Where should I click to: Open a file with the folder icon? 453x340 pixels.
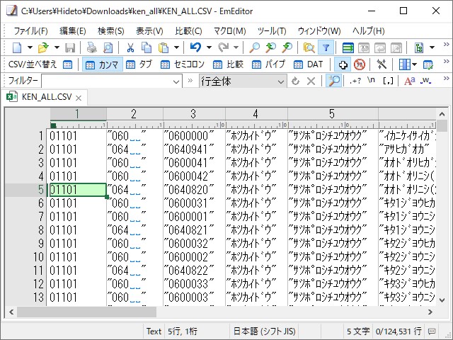pyautogui.click(x=43, y=47)
